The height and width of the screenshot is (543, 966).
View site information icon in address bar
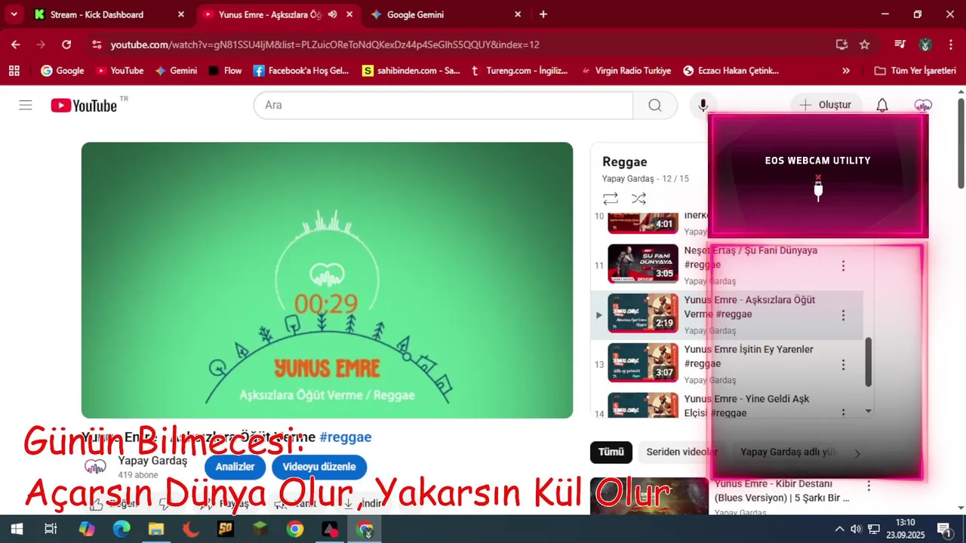point(96,44)
